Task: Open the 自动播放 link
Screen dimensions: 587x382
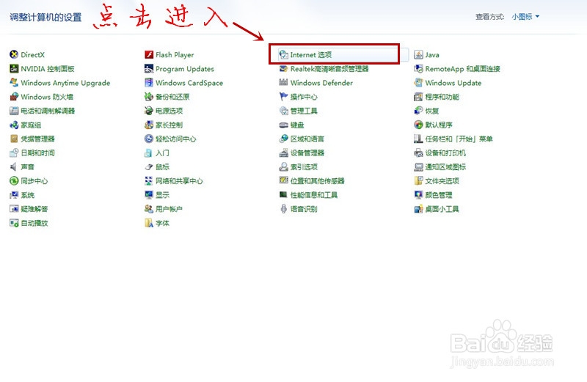Action: [x=34, y=223]
